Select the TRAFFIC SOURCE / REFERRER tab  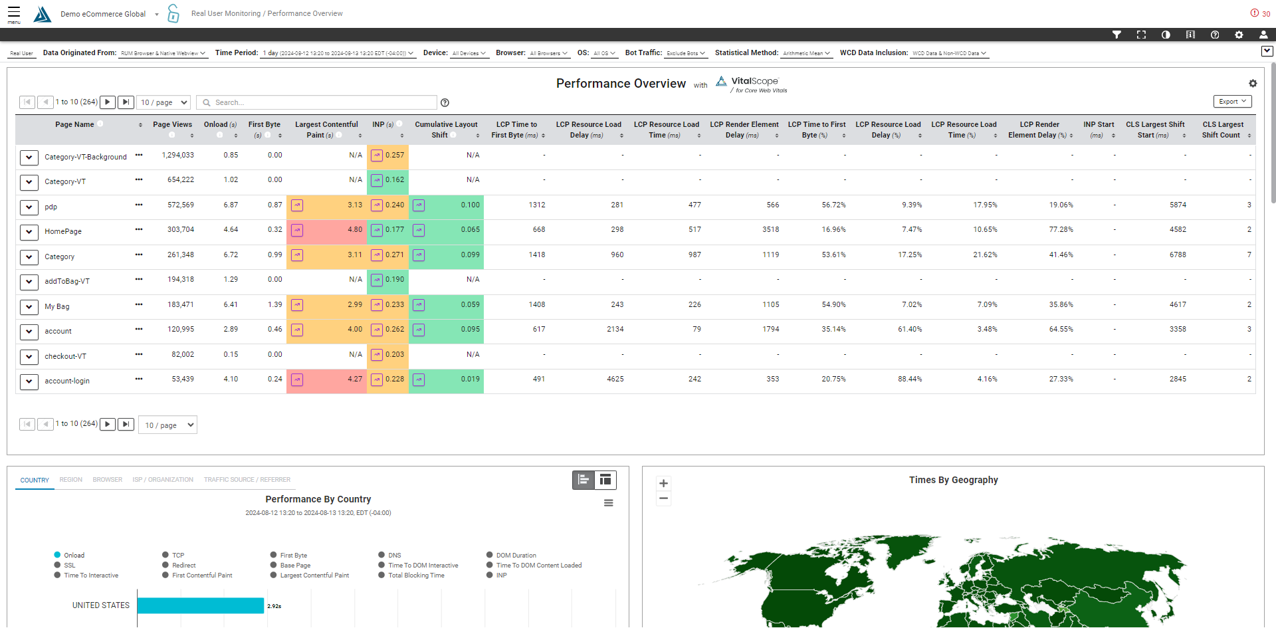(247, 480)
